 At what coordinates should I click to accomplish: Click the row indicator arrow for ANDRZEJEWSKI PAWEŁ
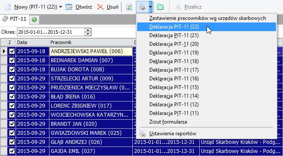pos(4,51)
